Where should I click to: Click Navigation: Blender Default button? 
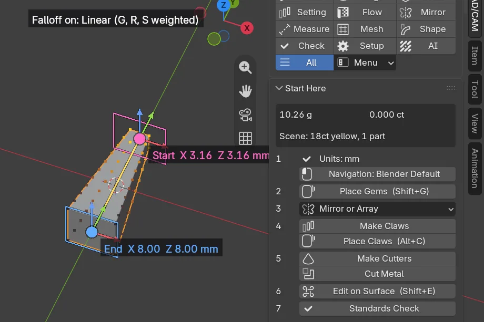[x=377, y=174]
